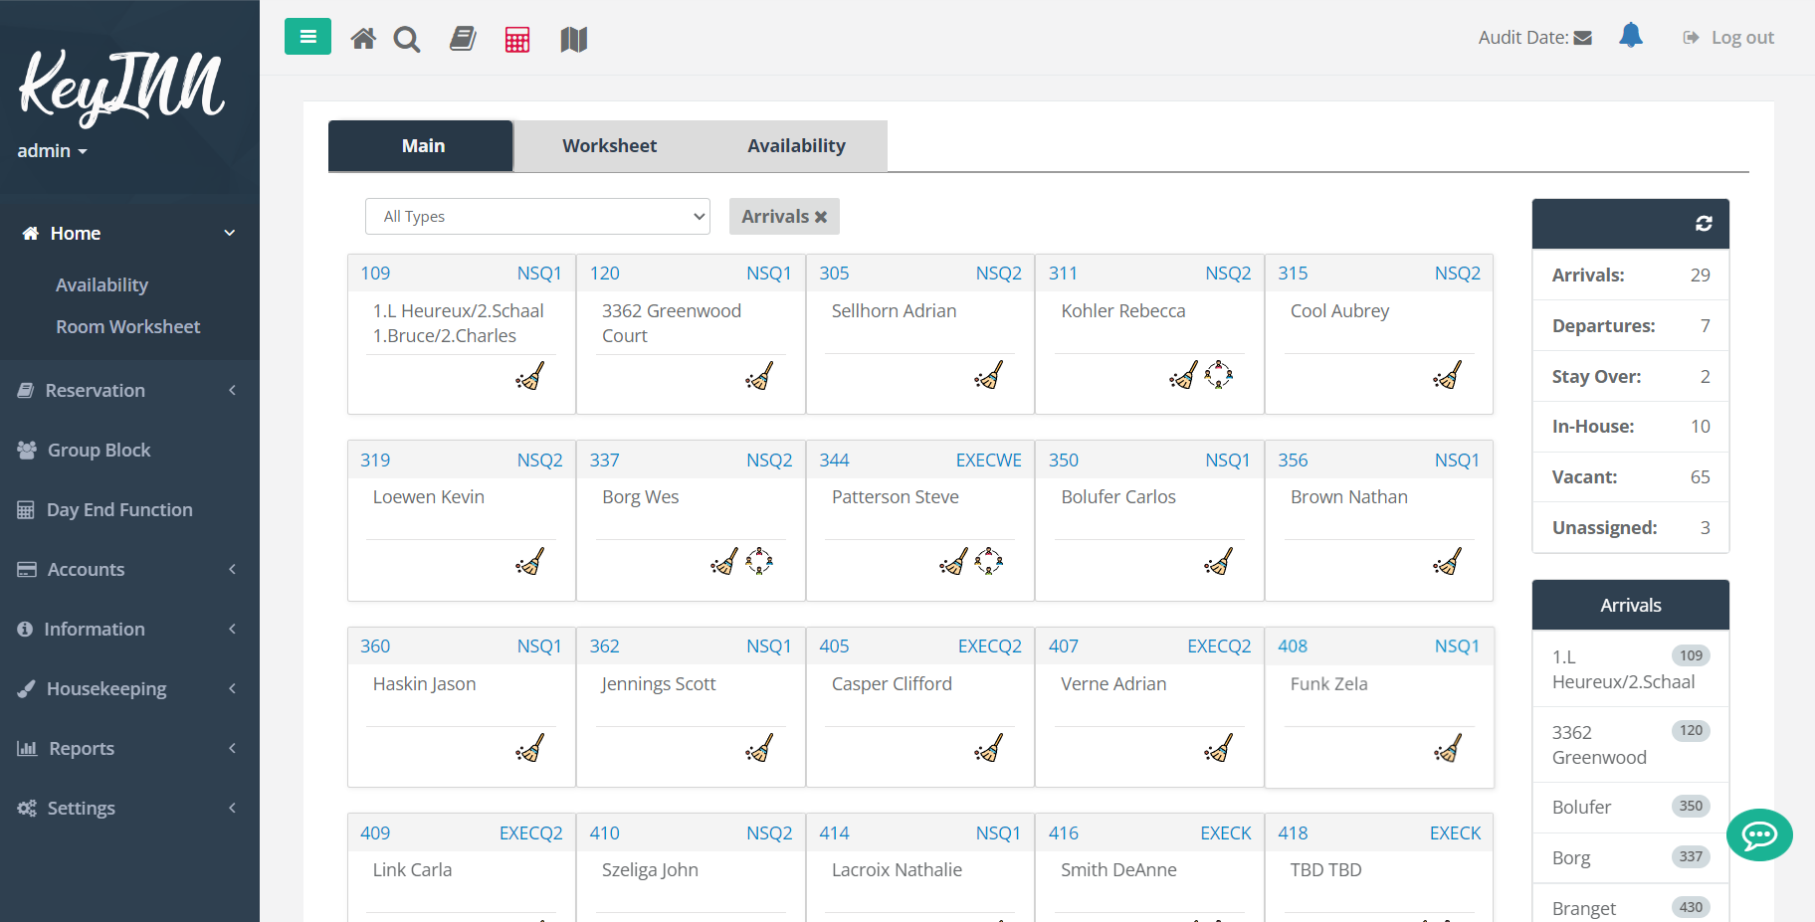The image size is (1815, 922).
Task: Click the Audit Date envelope icon
Action: [1582, 38]
